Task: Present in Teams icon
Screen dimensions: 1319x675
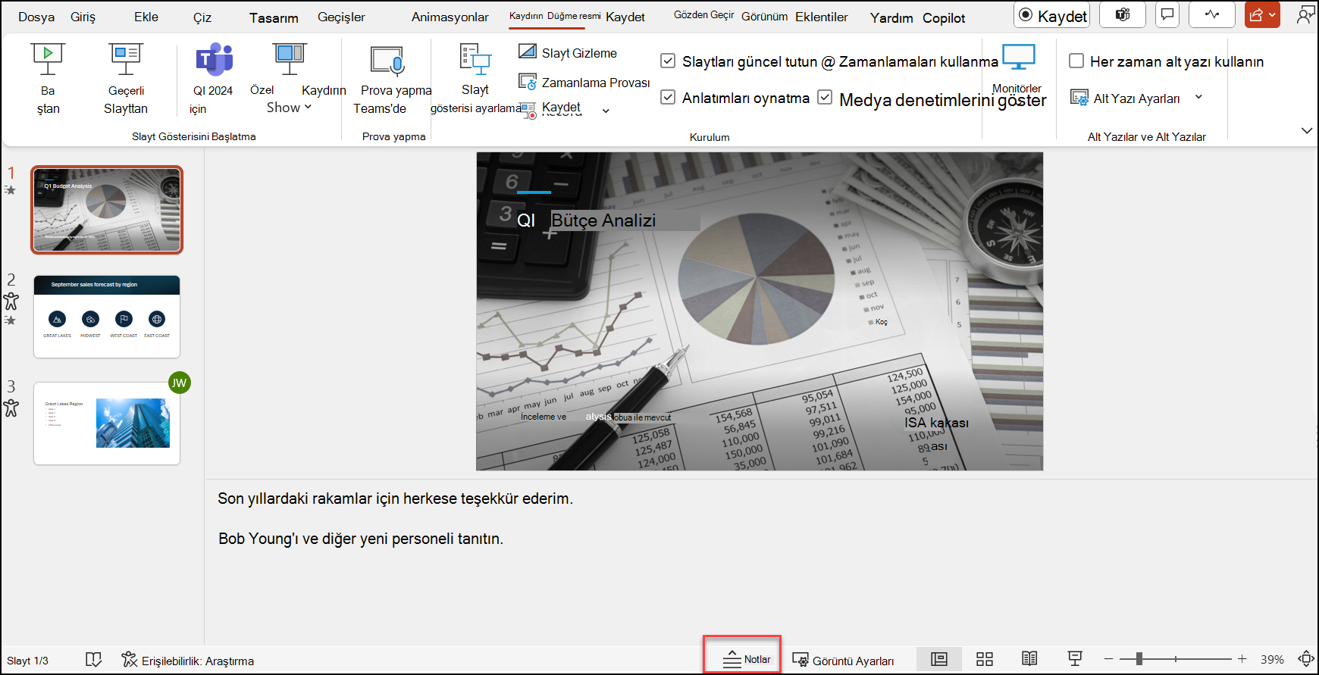Action: [x=215, y=59]
